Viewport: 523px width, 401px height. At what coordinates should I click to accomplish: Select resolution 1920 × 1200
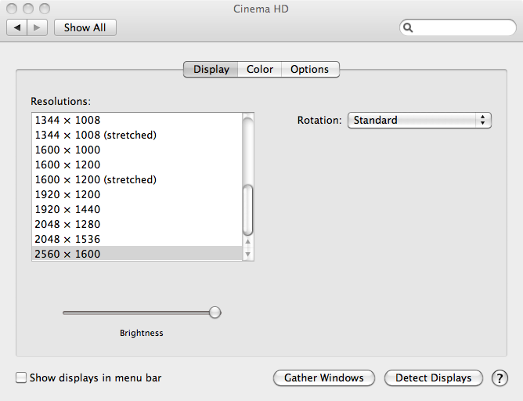(x=137, y=194)
